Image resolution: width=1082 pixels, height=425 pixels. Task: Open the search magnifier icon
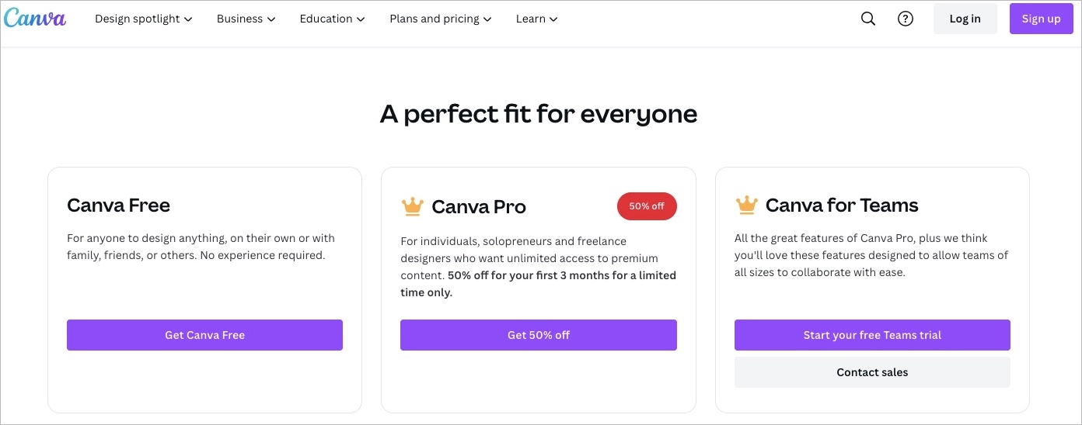click(868, 19)
